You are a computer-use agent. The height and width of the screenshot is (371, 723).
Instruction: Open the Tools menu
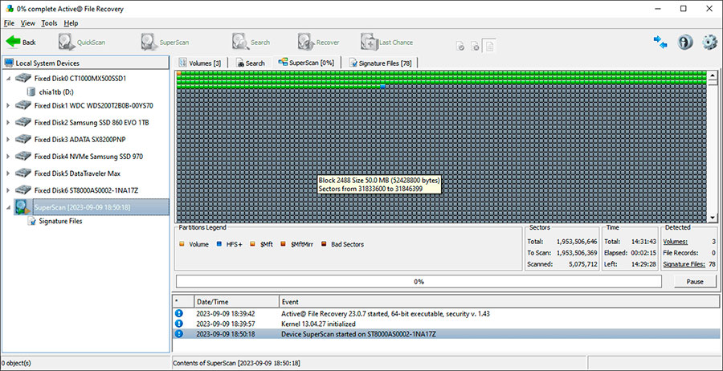click(x=49, y=23)
